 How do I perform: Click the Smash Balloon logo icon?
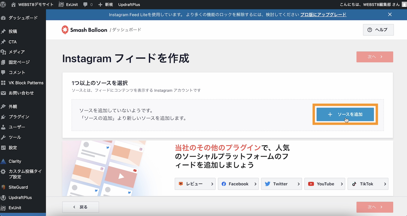click(x=64, y=30)
